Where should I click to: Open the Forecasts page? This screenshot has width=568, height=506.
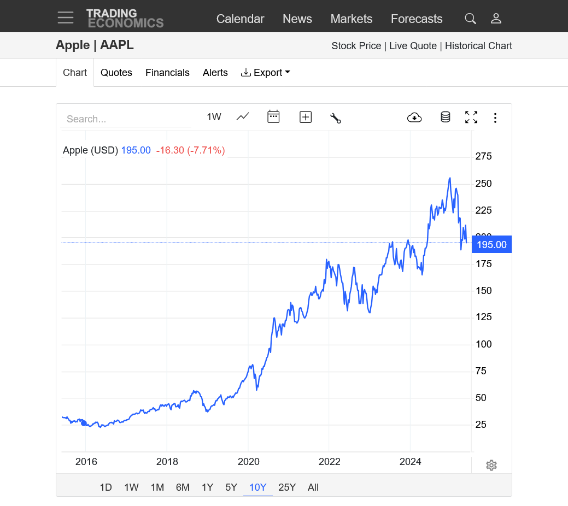click(417, 19)
